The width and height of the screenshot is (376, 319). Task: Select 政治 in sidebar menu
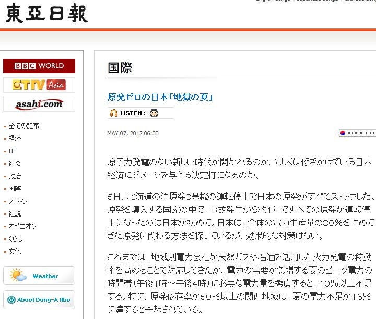(x=15, y=176)
